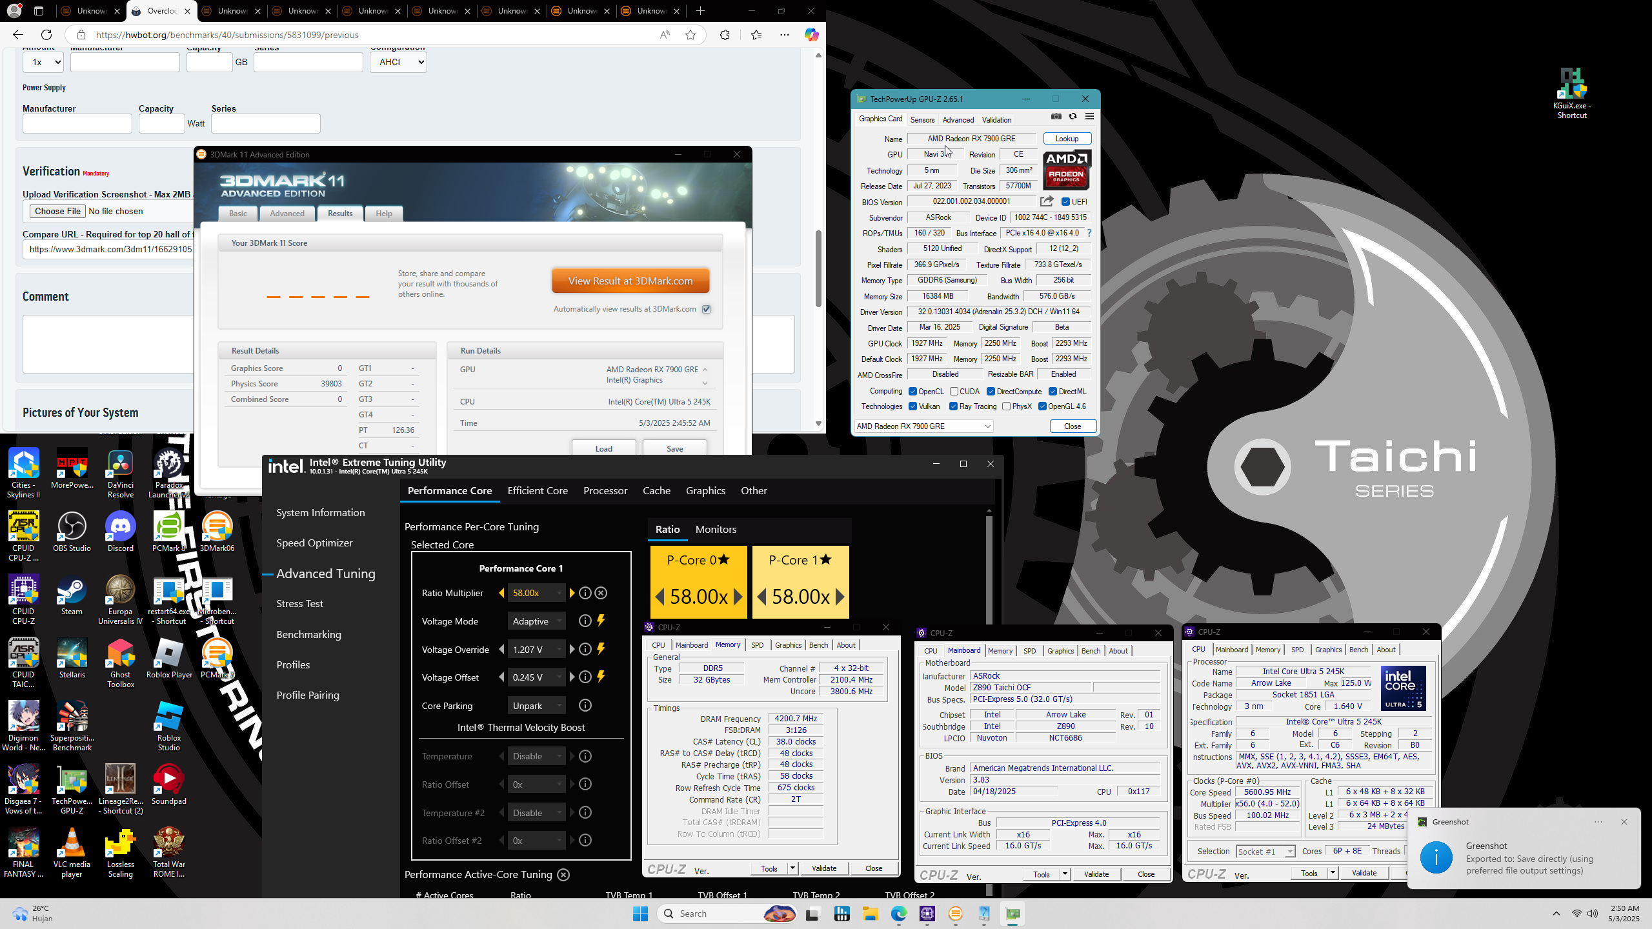Viewport: 1652px width, 929px height.
Task: Open the Amount 1x dropdown
Action: pos(43,62)
